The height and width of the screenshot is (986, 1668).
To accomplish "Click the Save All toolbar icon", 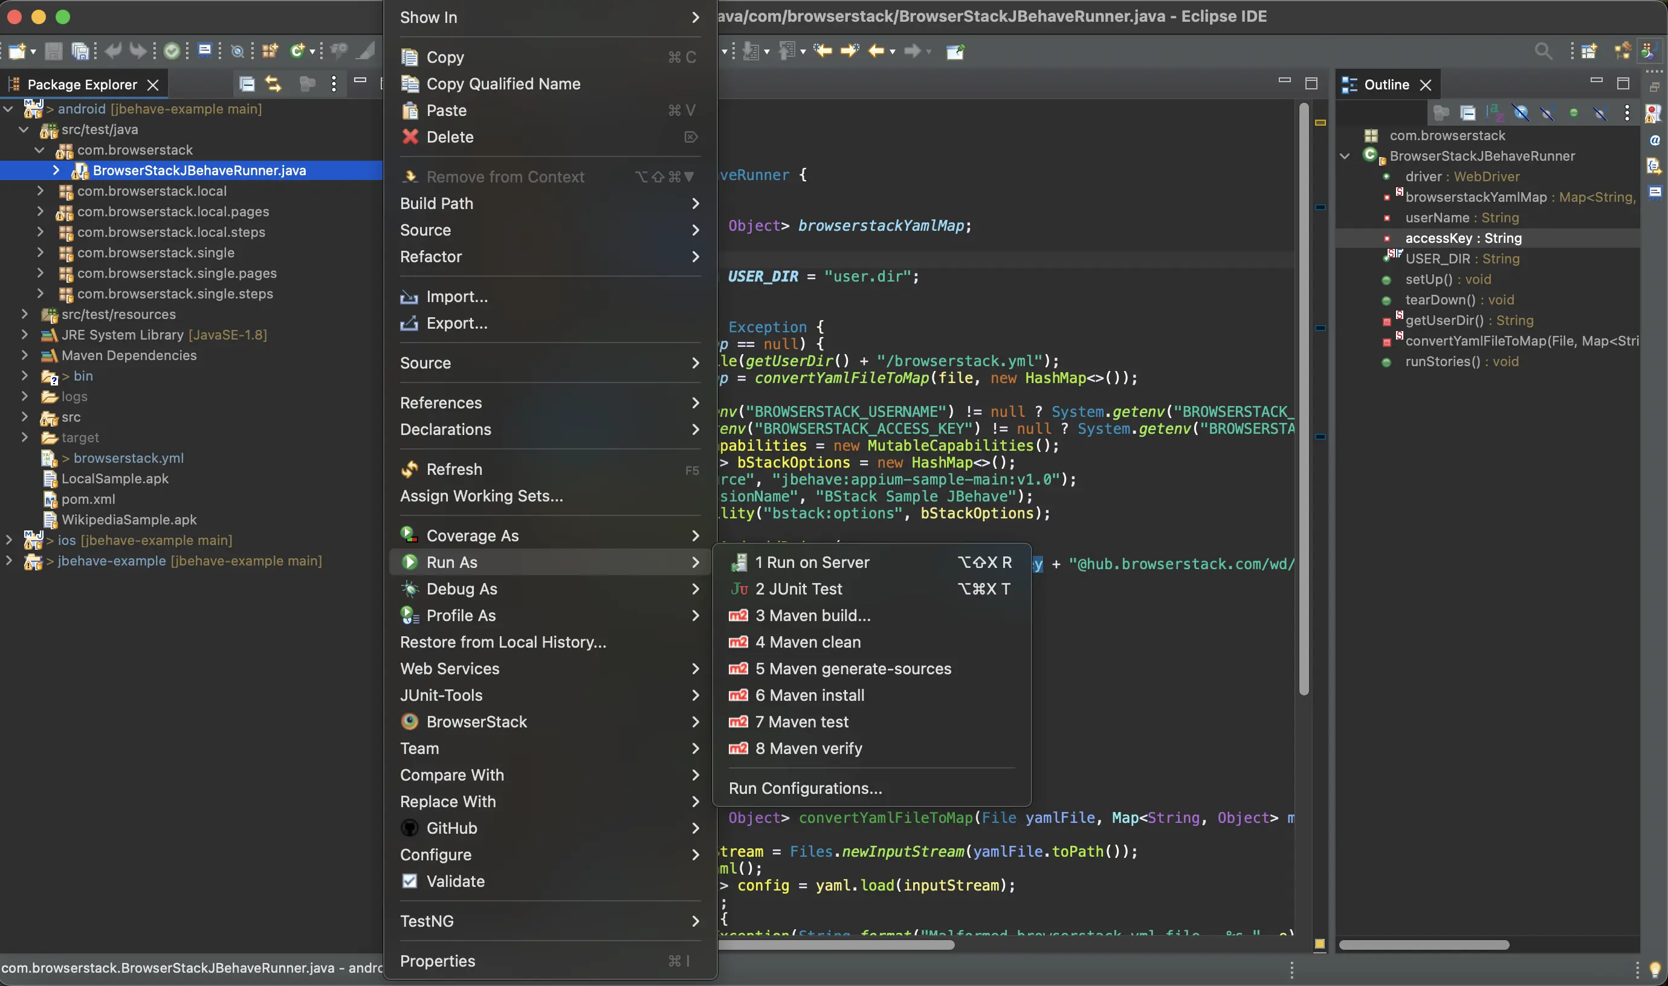I will pyautogui.click(x=80, y=51).
